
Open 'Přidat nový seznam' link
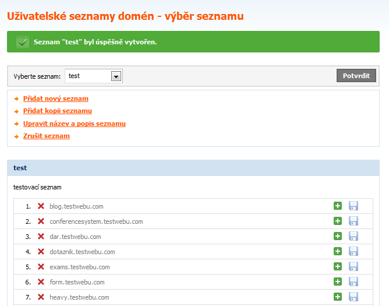[56, 99]
